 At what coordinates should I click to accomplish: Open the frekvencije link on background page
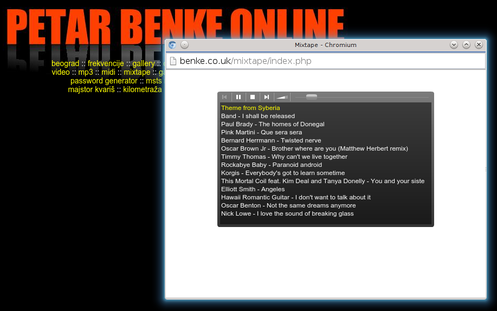106,63
